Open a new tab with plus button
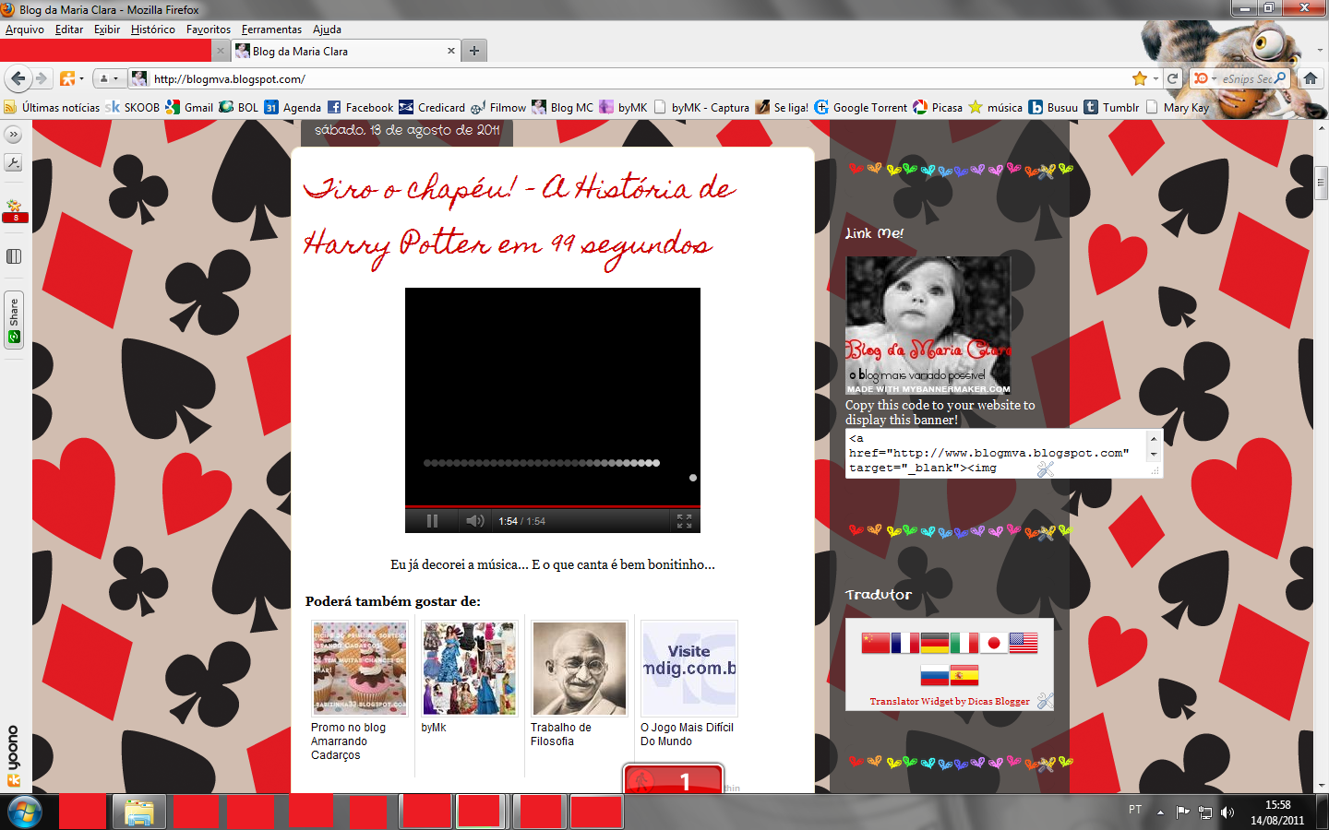Screen dimensions: 1329x830 pos(474,51)
